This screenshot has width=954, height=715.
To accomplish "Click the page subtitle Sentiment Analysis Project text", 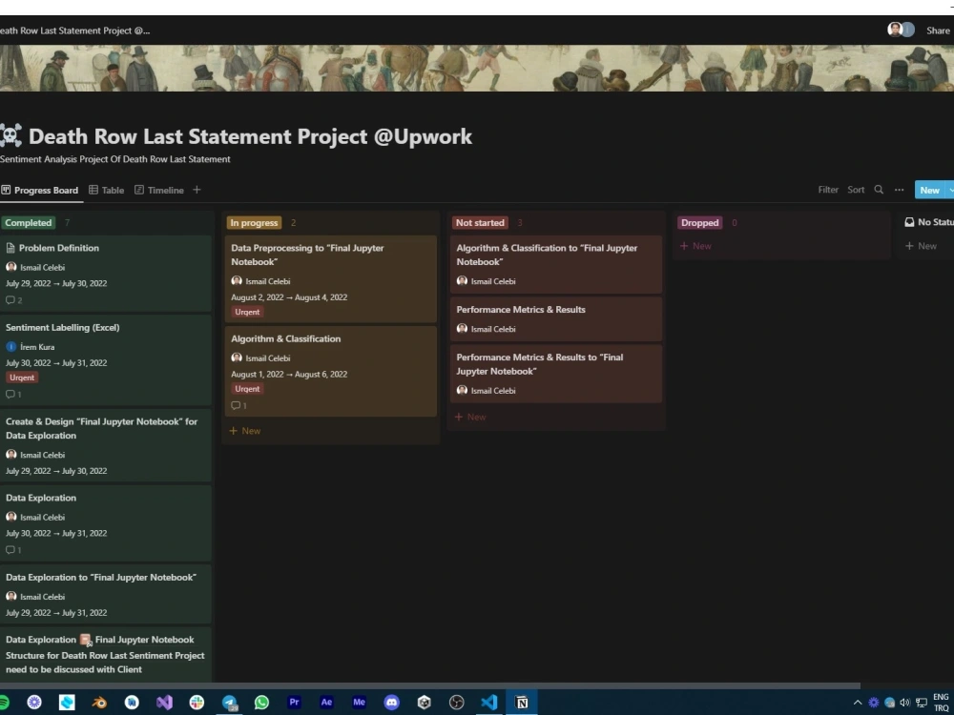I will (115, 159).
